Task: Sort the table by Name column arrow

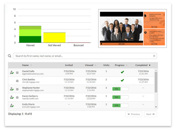Action: (31, 65)
